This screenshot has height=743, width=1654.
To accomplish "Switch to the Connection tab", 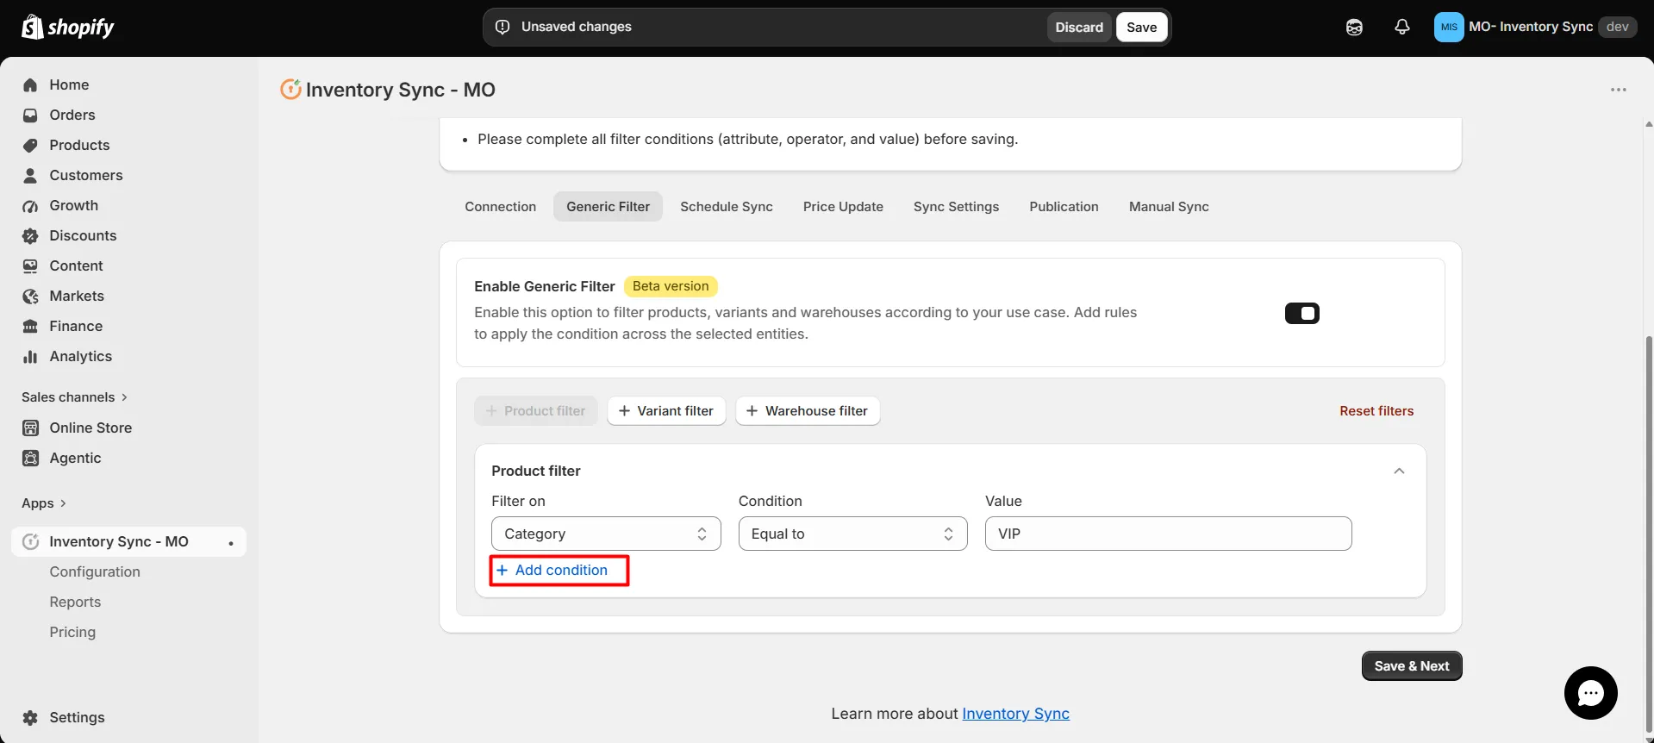I will click(x=500, y=207).
